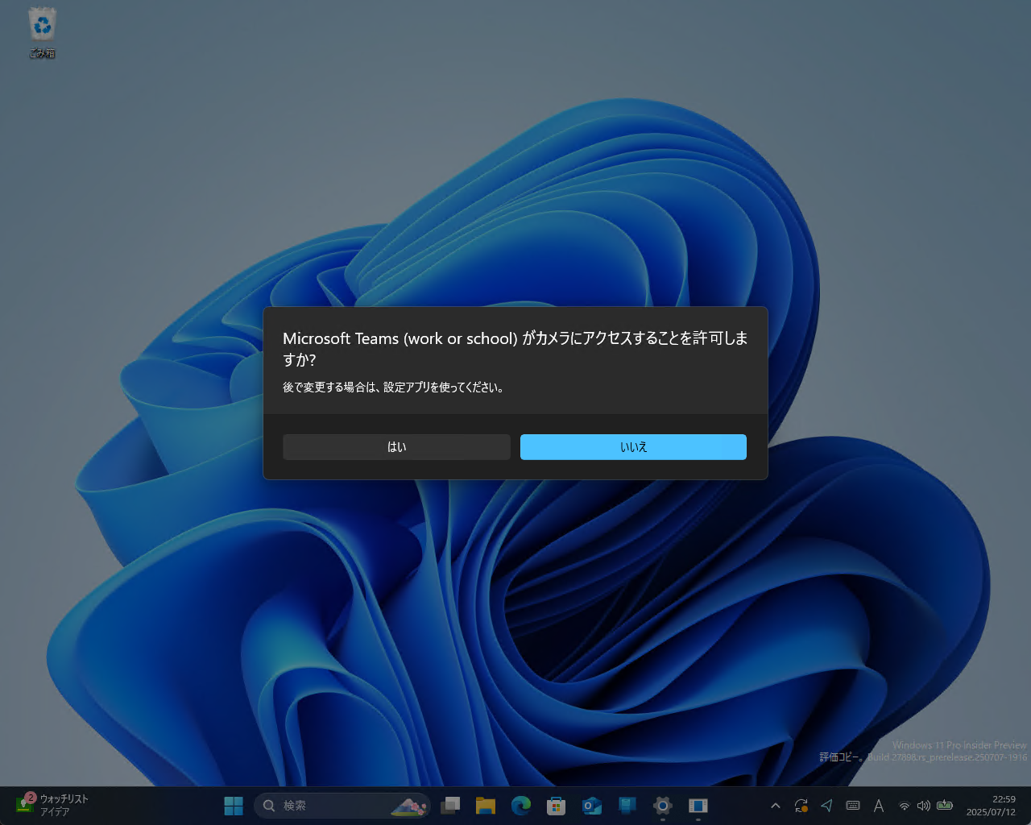Click the location indicator arrow in the tray
The width and height of the screenshot is (1031, 825).
tap(826, 806)
